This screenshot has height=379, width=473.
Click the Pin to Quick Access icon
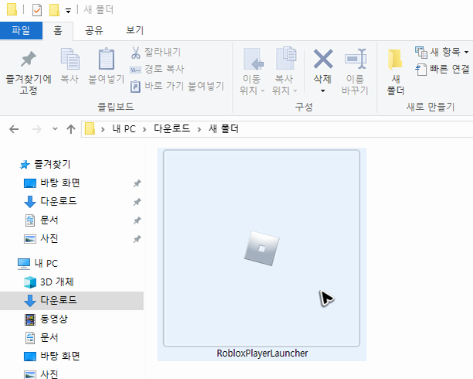pyautogui.click(x=29, y=60)
